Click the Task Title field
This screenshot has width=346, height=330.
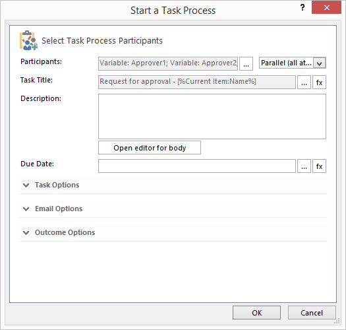pyautogui.click(x=197, y=82)
